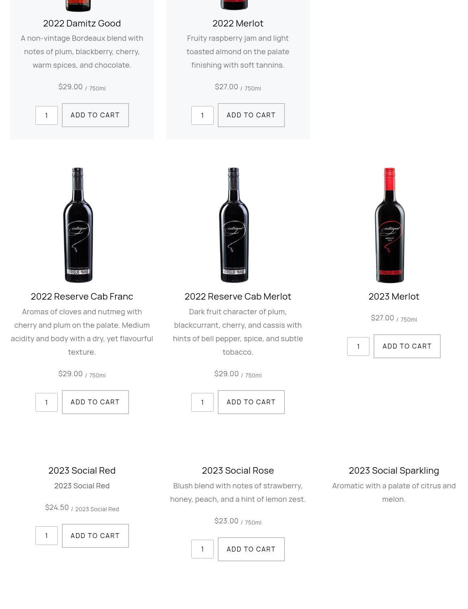Click quantity field for 2022 Merlot
The height and width of the screenshot is (609, 468).
[x=202, y=115]
